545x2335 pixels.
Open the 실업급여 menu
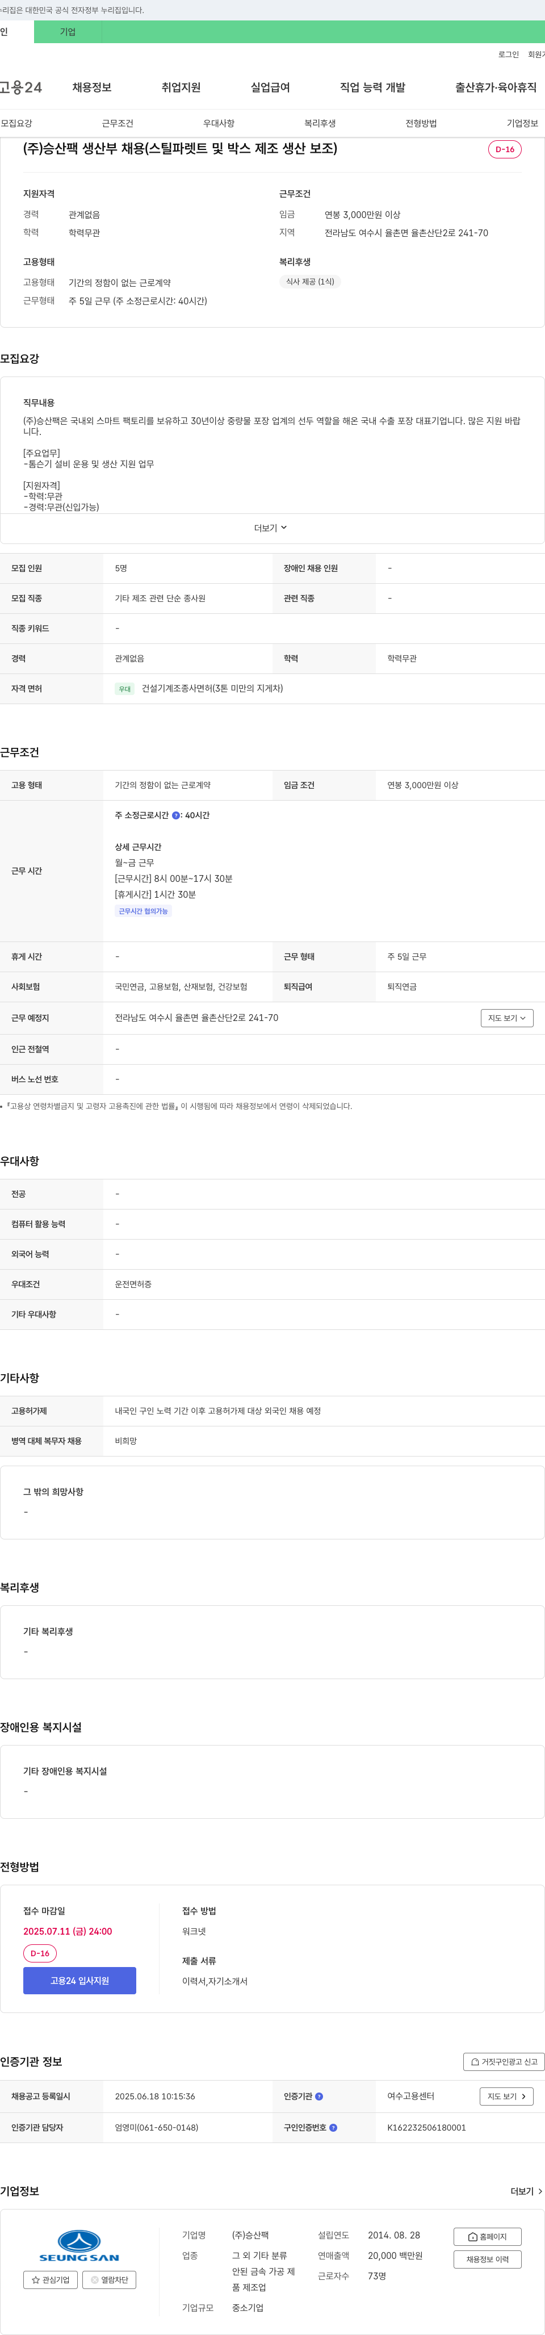pos(270,87)
